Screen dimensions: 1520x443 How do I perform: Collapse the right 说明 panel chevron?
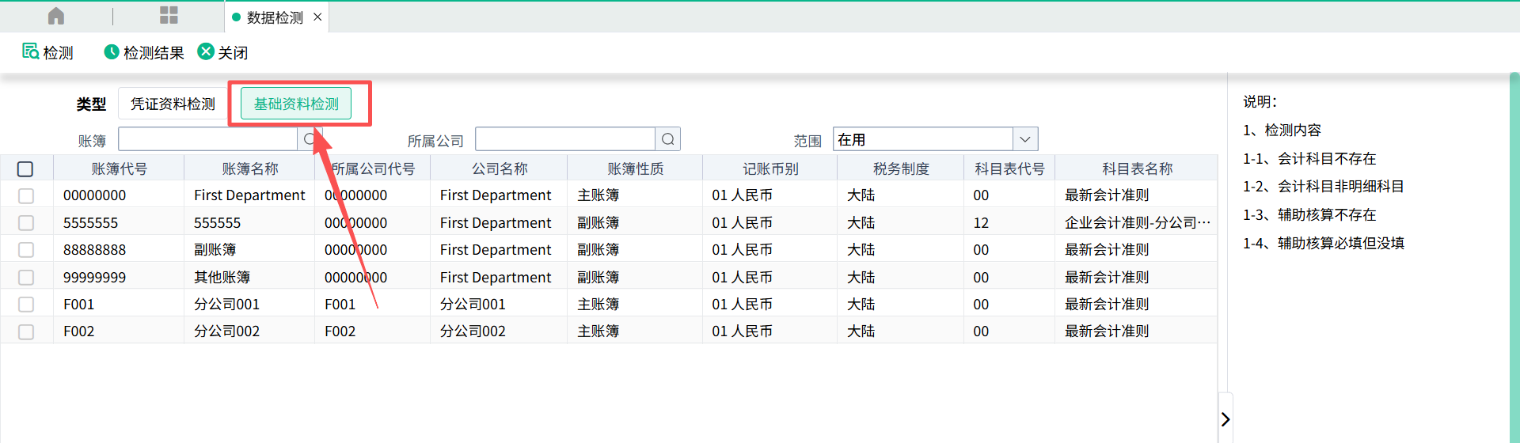pos(1225,418)
